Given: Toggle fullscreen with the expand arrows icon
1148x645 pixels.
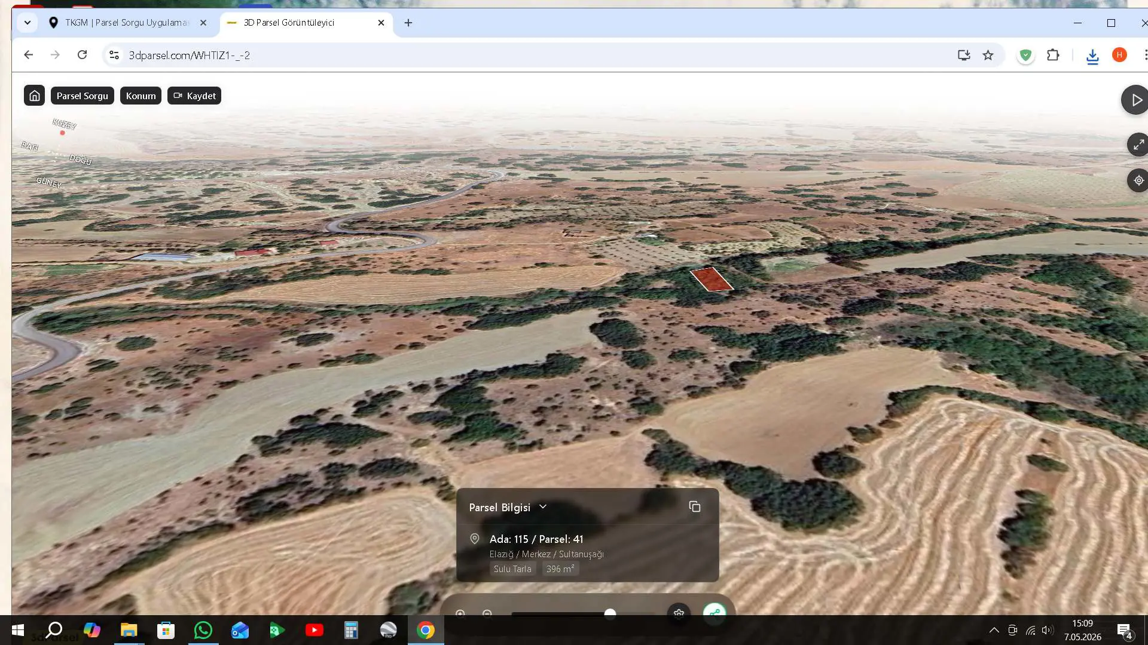Looking at the screenshot, I should pyautogui.click(x=1138, y=145).
